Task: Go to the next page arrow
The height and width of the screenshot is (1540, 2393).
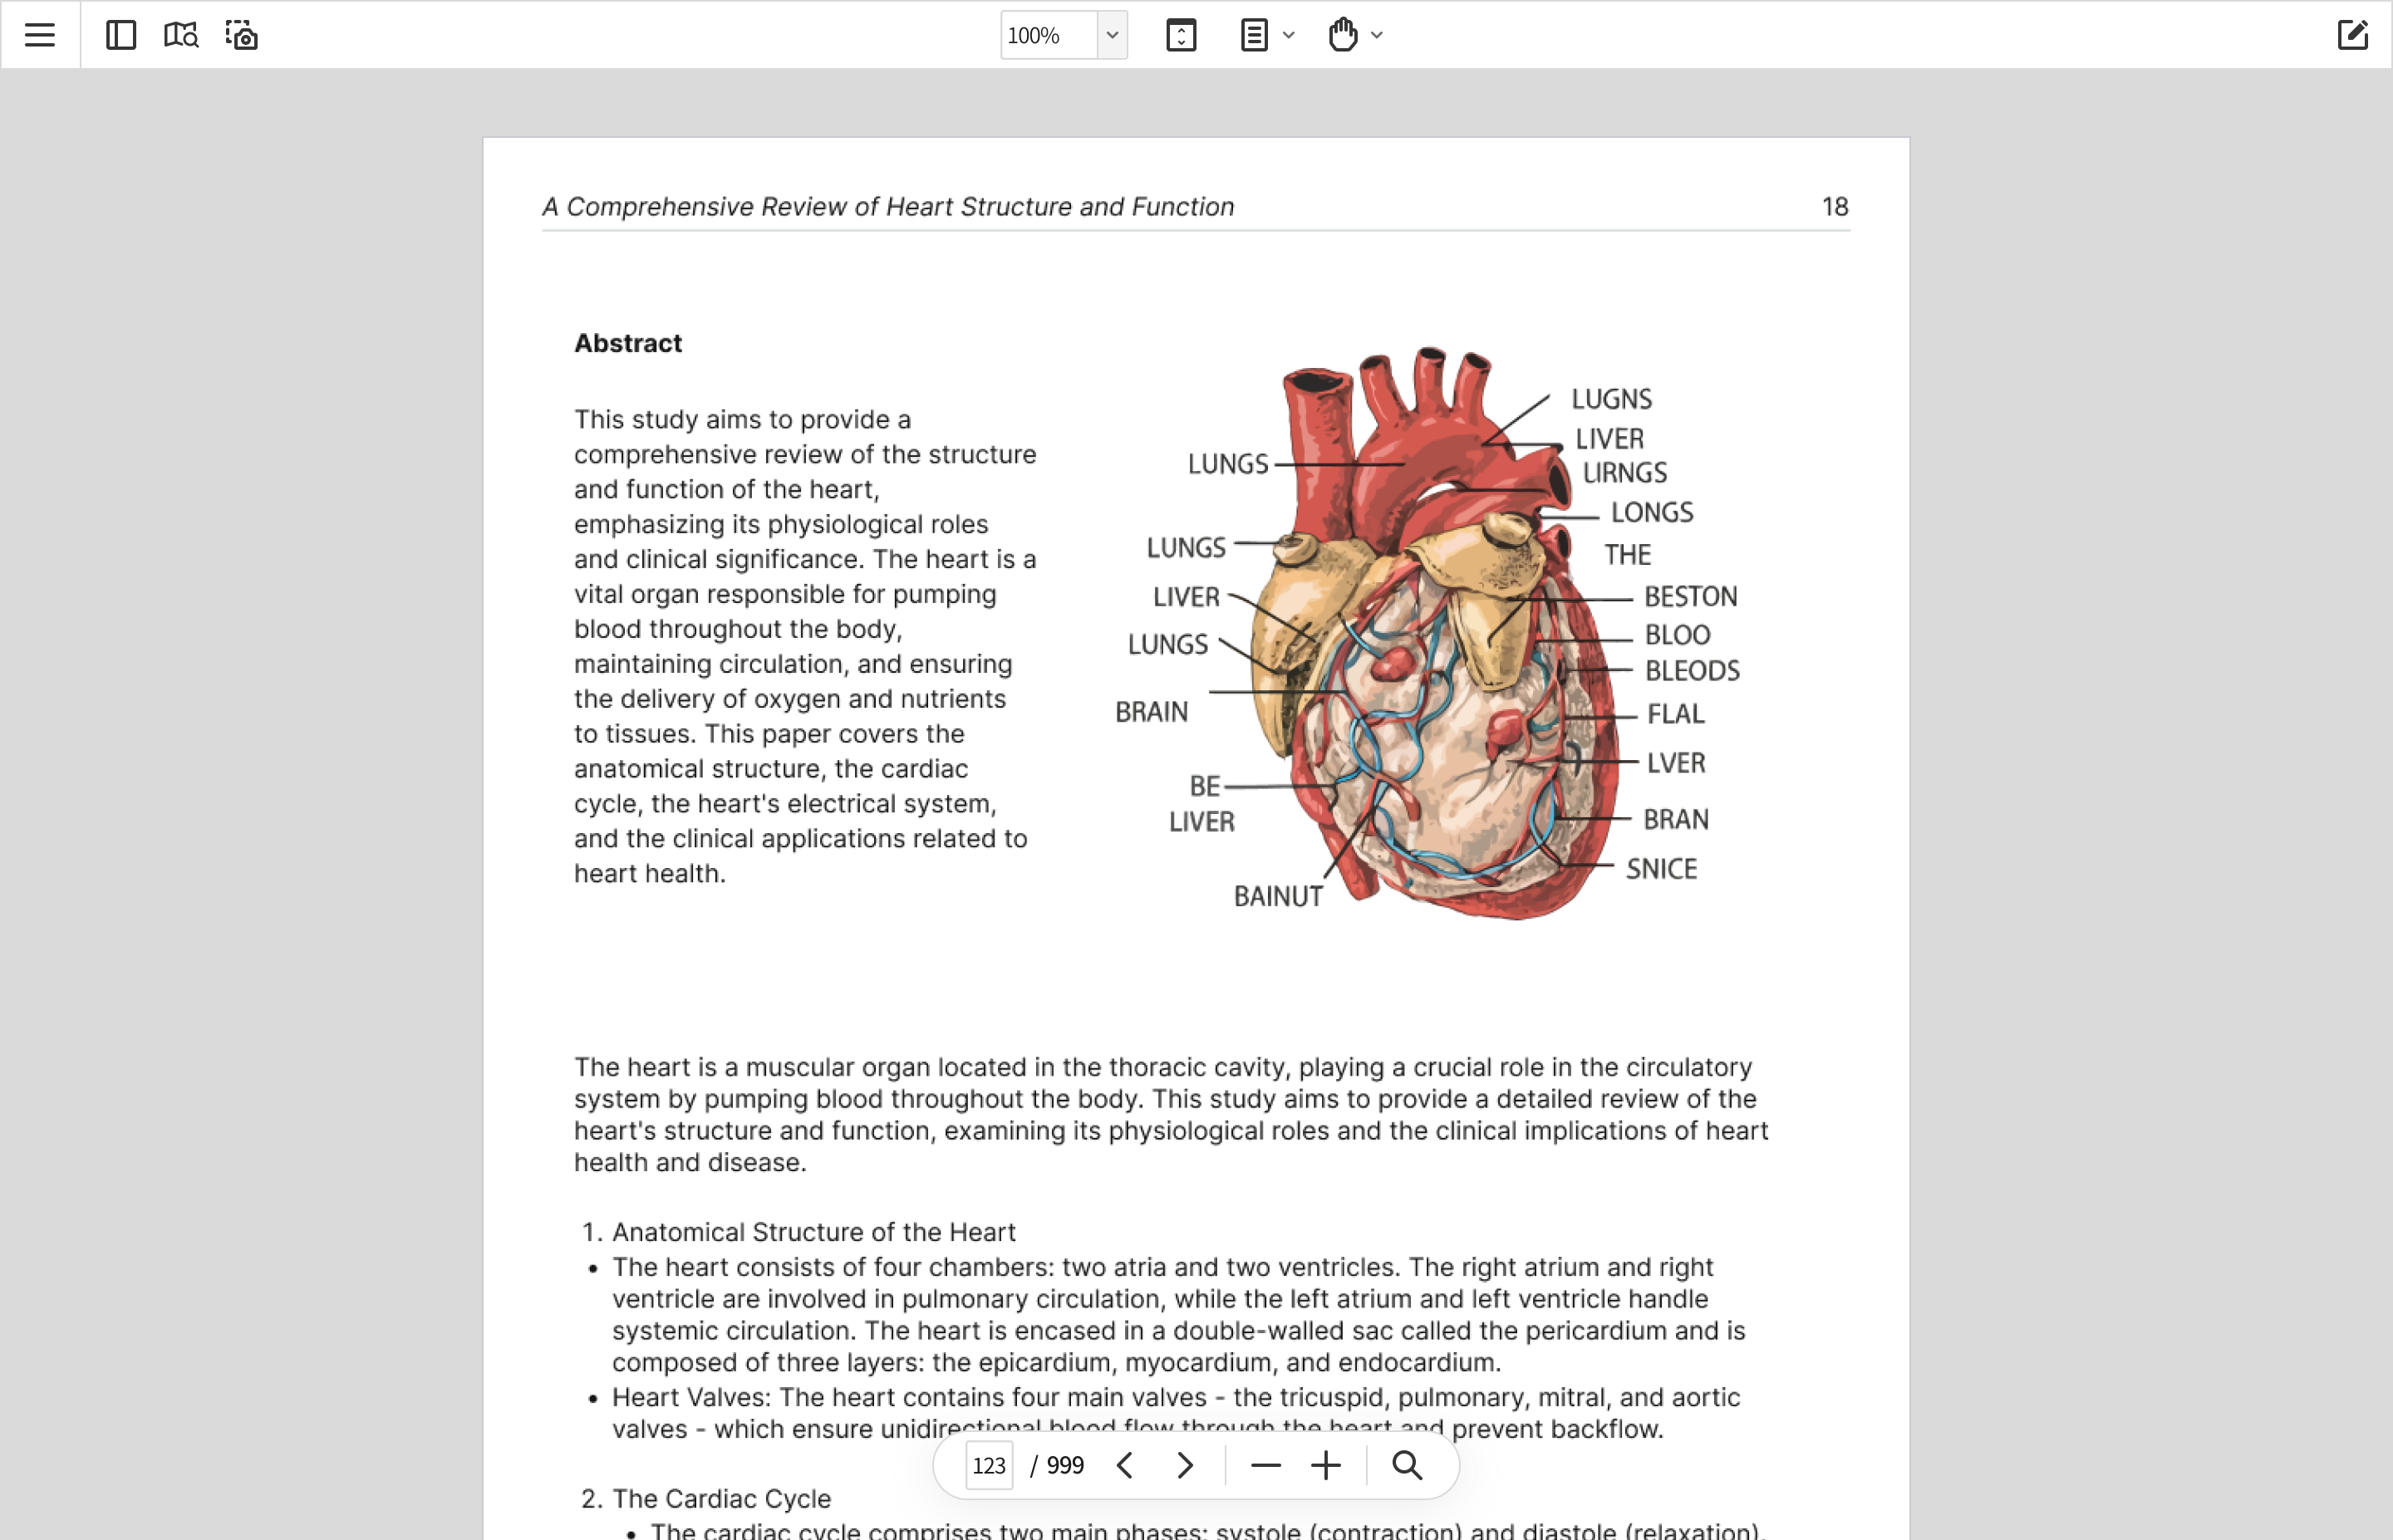Action: [x=1185, y=1465]
